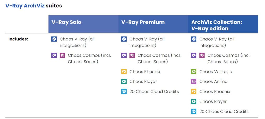Click the Chaos Anima label
This screenshot has height=119, width=265.
(213, 81)
